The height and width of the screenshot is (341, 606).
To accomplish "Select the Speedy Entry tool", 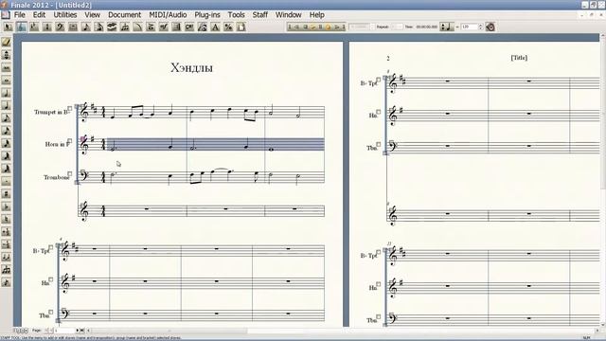I will click(98, 27).
